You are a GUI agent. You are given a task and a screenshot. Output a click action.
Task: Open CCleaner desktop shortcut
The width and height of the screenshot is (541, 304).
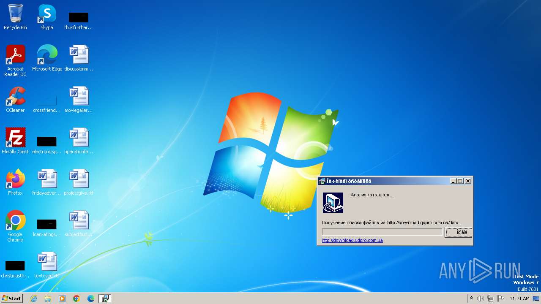coord(15,99)
